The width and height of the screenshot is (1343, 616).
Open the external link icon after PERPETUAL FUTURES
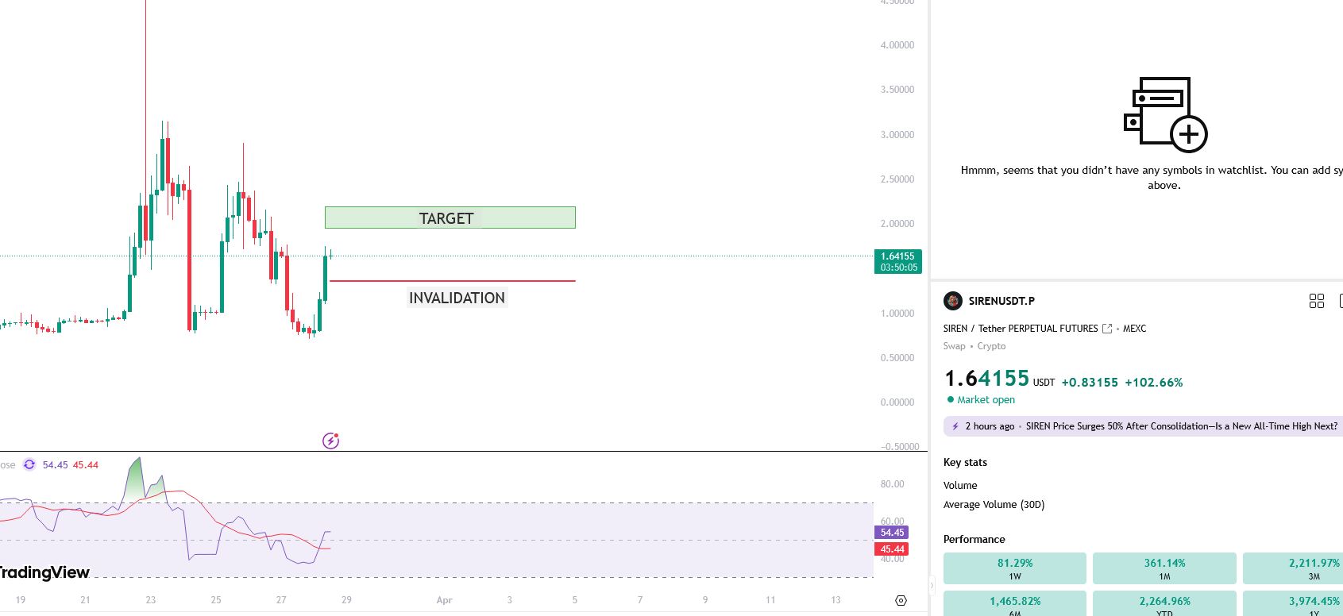pos(1107,329)
